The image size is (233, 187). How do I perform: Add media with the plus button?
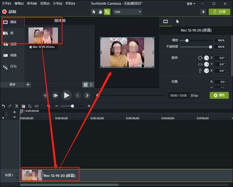[28, 84]
